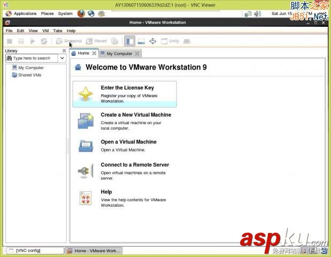Click the gold star license icon
Viewport: 331px width, 257px height.
pos(86,94)
